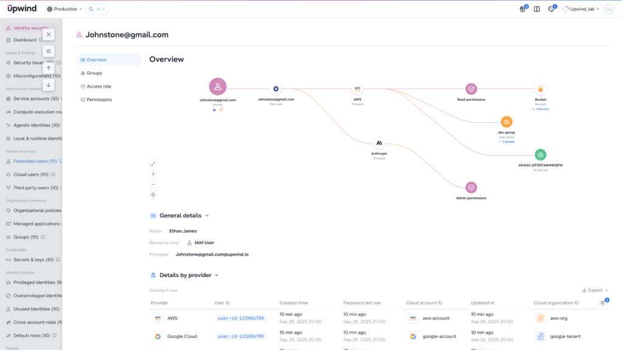This screenshot has height=350, width=622.
Task: Click Google Cloud row user-id-123456789 link
Action: (241, 337)
